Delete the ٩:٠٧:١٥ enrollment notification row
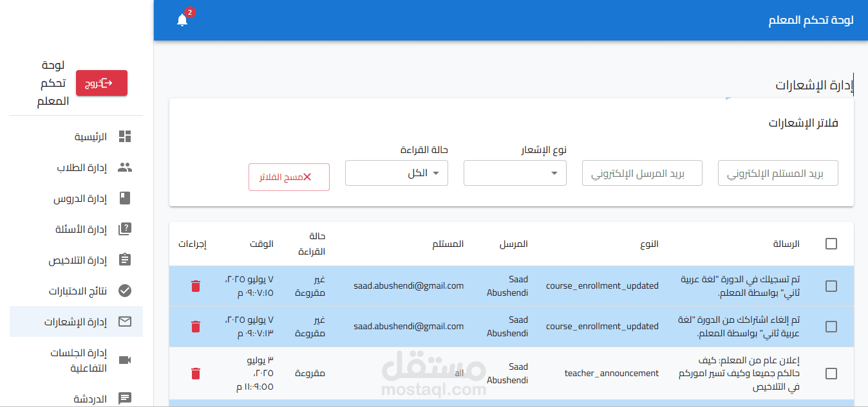Image resolution: width=868 pixels, height=407 pixels. coord(196,286)
